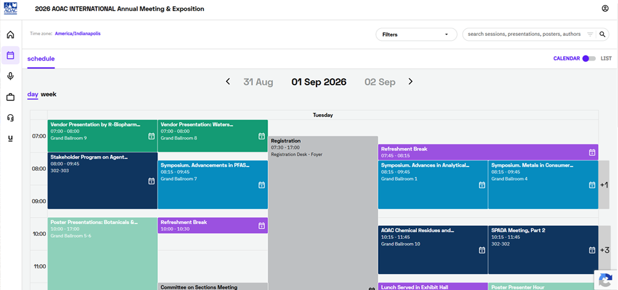The width and height of the screenshot is (618, 290).
Task: Click the conference title in header
Action: (119, 9)
